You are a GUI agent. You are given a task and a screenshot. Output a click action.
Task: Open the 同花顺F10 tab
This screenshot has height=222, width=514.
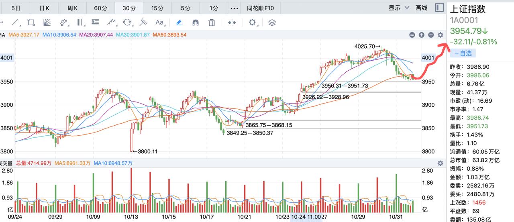260,8
